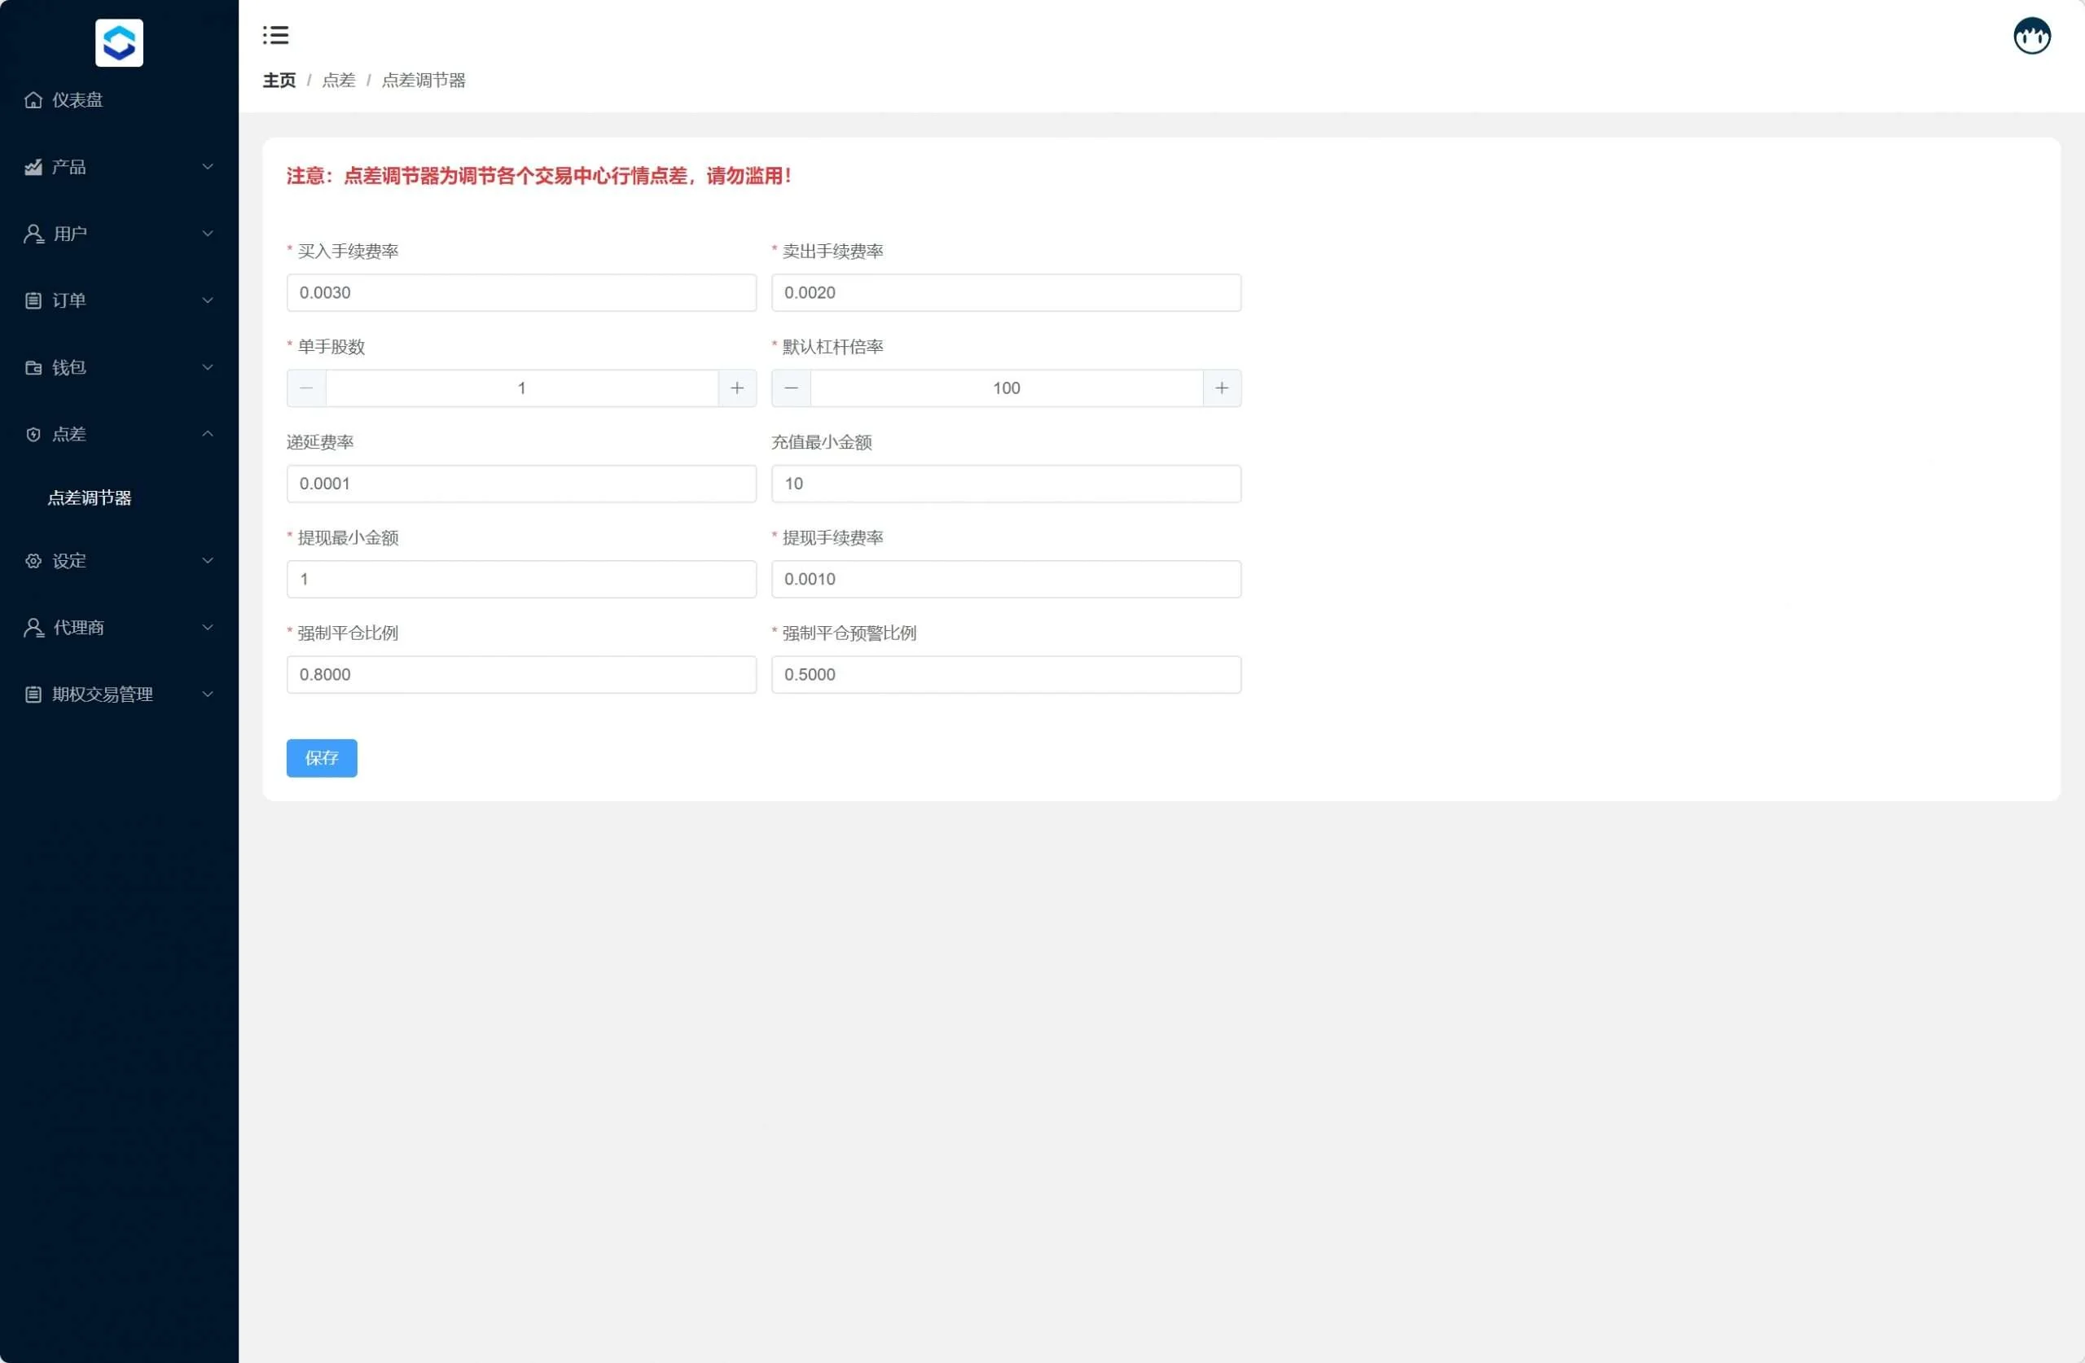2085x1363 pixels.
Task: Click the hamburger menu collapse icon
Action: click(275, 35)
